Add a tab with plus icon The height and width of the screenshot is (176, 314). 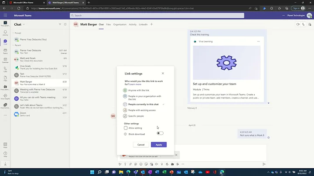pyautogui.click(x=151, y=24)
